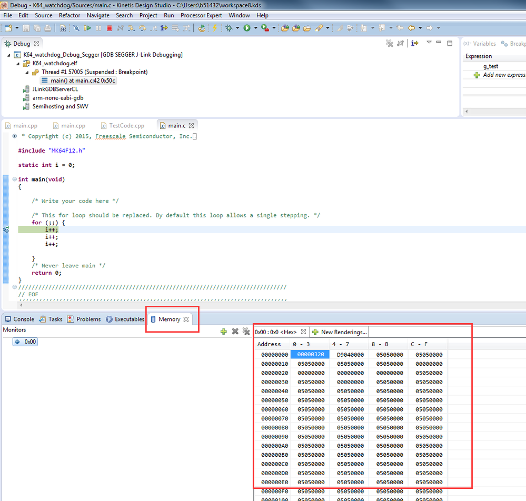
Task: Collapse the main function fold marker
Action: point(15,179)
